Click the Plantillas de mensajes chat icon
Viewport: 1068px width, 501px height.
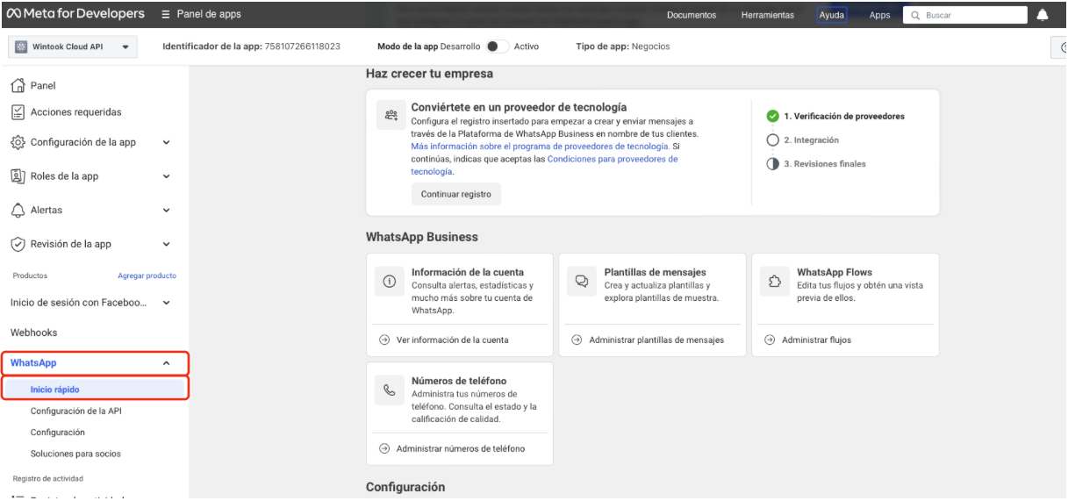tap(581, 280)
